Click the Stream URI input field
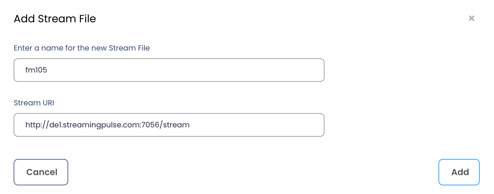 point(169,125)
